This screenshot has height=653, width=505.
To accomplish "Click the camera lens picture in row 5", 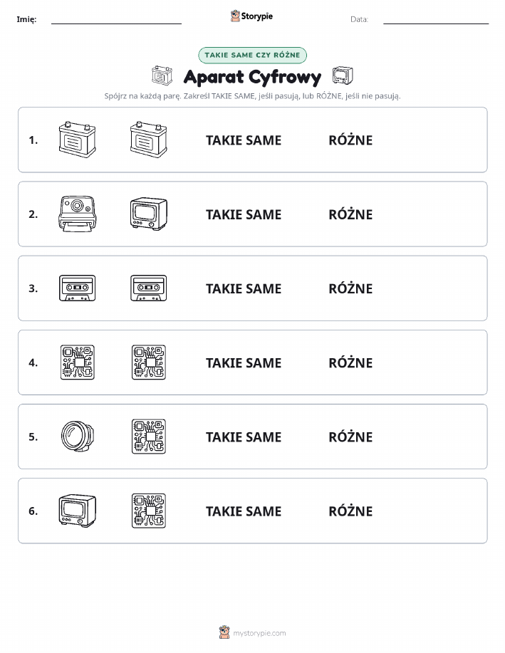I will click(x=77, y=437).
